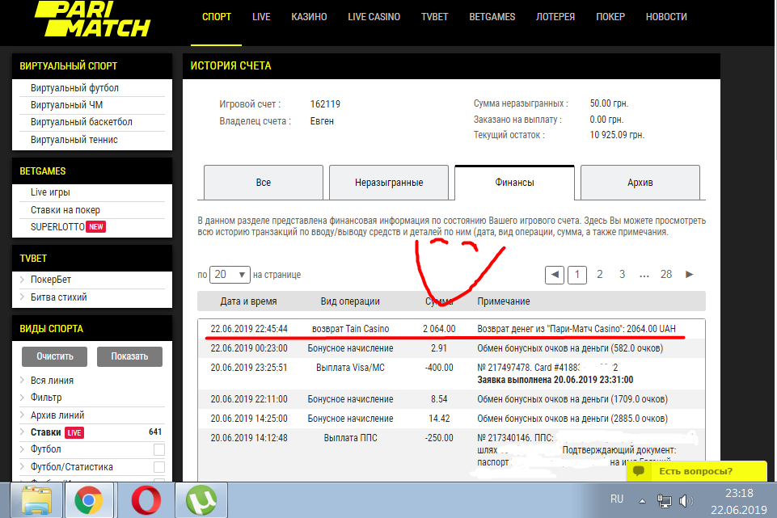
Task: Go to next page arrow
Action: tap(689, 275)
